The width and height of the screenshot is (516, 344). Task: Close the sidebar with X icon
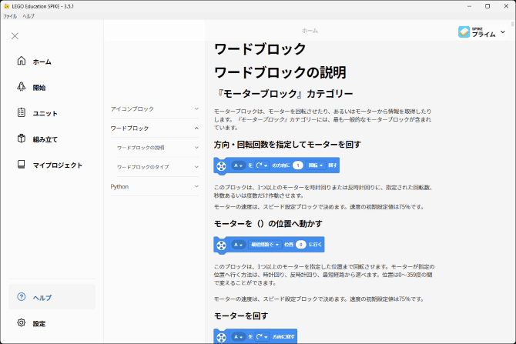15,35
